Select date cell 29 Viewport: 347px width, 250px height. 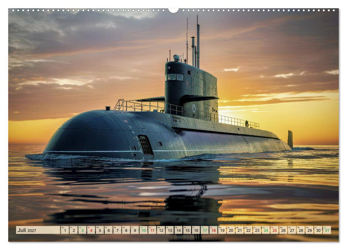tap(309, 230)
